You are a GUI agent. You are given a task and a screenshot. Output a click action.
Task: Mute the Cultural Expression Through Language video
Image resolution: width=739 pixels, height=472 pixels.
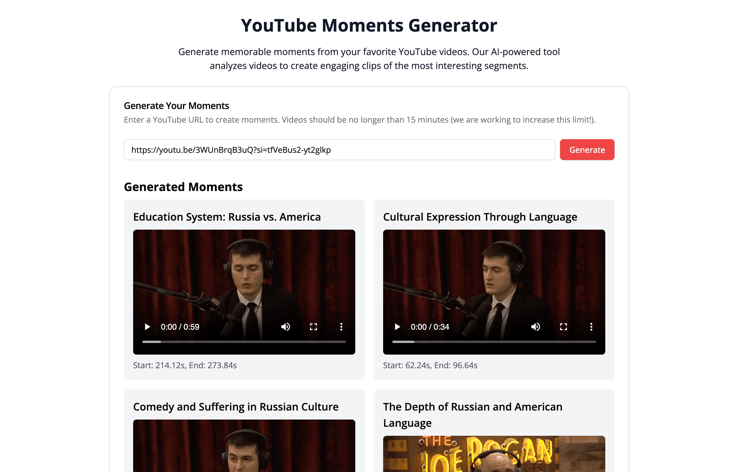pos(535,327)
